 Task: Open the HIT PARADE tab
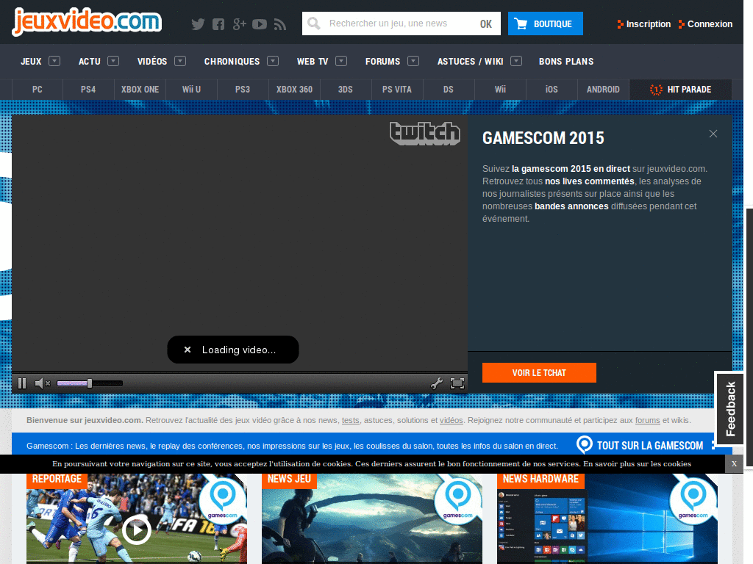click(x=680, y=89)
